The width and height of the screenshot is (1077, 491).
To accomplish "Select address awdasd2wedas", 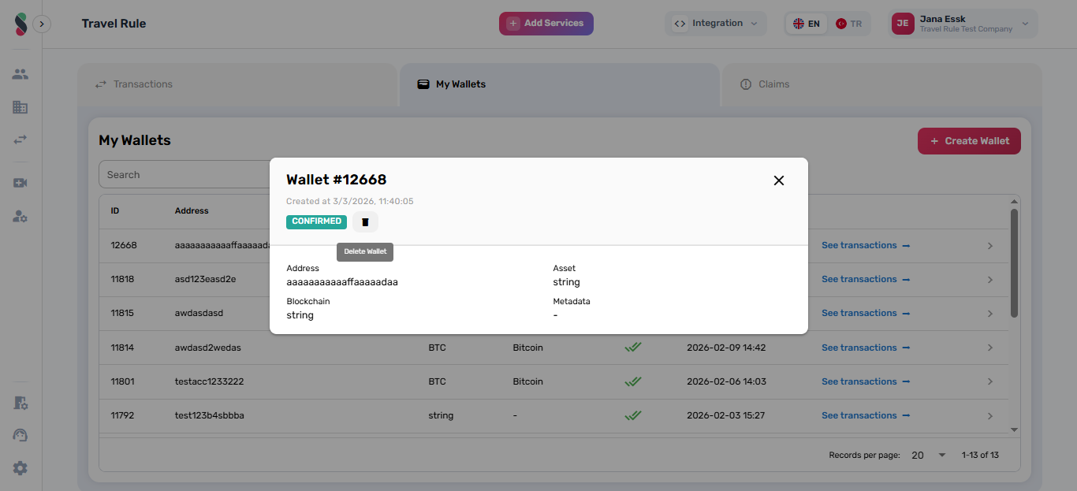I will (x=208, y=348).
